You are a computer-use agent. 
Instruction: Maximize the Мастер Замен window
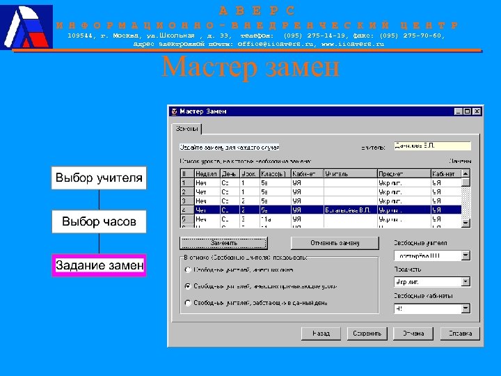[467, 111]
